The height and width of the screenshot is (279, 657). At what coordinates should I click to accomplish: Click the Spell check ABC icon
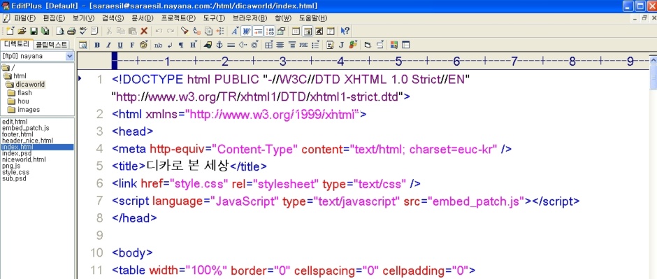(83, 31)
